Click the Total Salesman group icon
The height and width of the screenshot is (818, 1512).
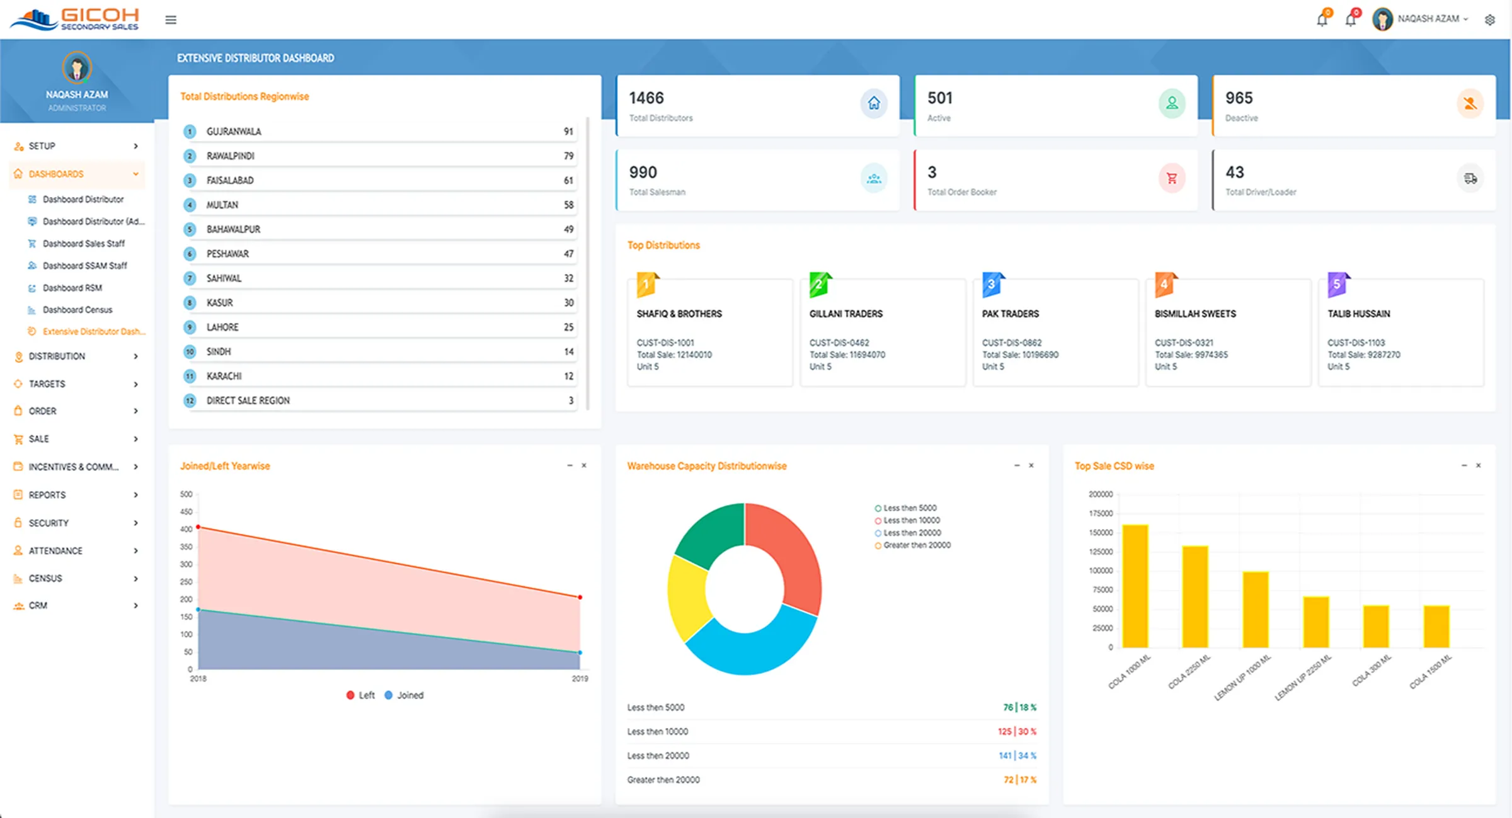coord(874,178)
